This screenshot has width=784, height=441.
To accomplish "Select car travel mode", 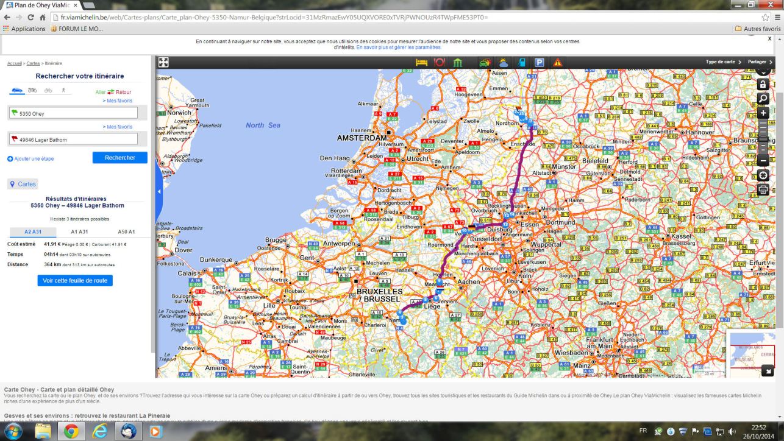I will click(17, 91).
